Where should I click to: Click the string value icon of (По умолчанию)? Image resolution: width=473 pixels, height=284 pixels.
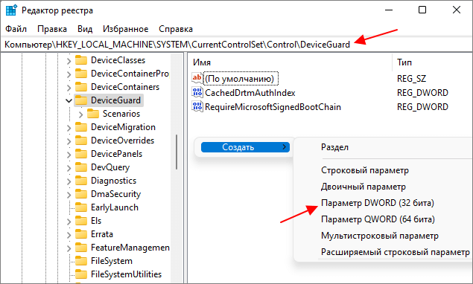[x=197, y=78]
